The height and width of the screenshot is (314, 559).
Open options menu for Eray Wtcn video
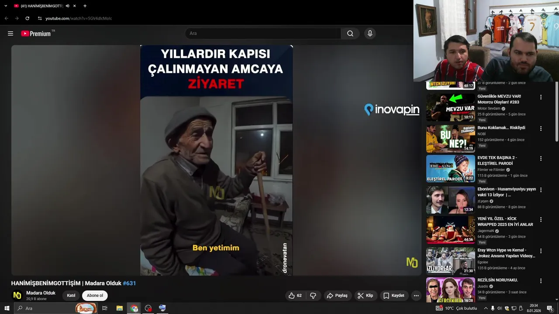click(x=541, y=251)
